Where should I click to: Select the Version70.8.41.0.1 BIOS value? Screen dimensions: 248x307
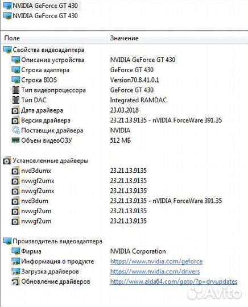[x=135, y=80]
